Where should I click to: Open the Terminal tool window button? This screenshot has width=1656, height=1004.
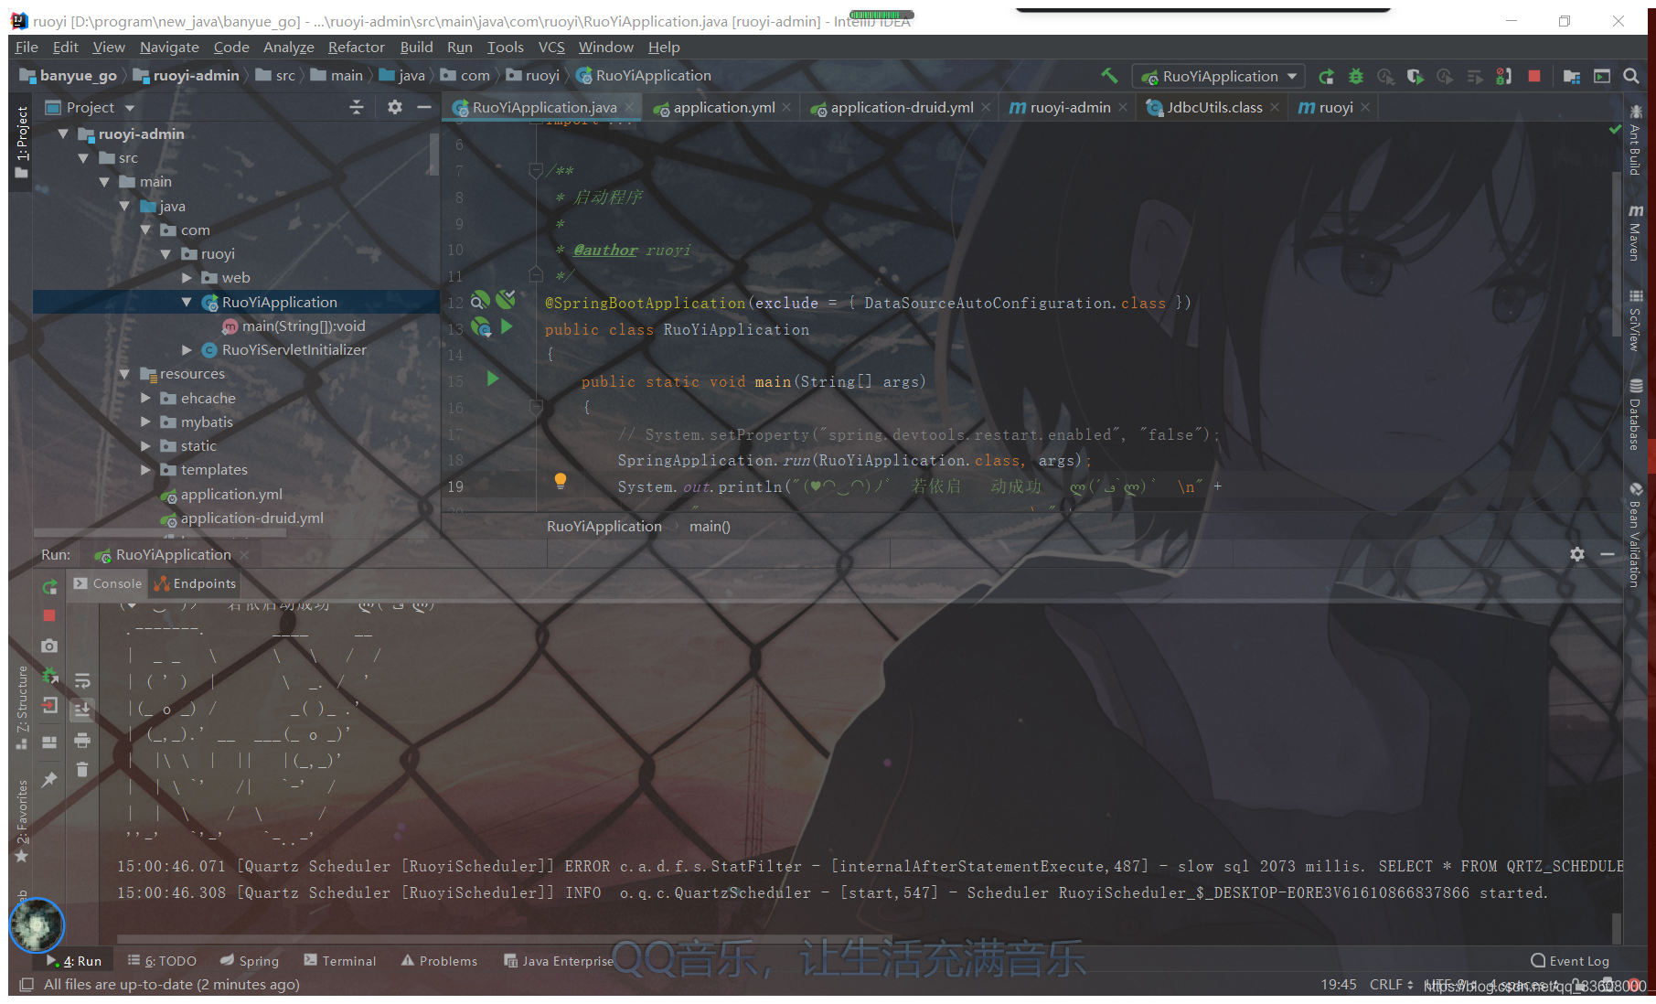(x=340, y=961)
